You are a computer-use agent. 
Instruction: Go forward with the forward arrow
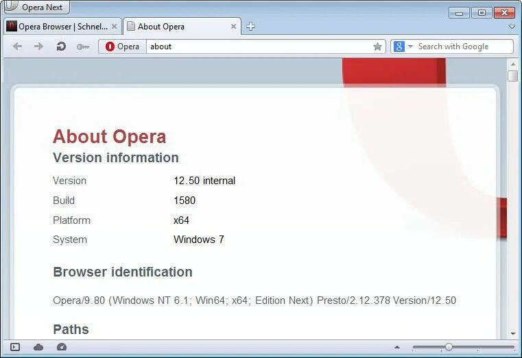click(x=38, y=46)
